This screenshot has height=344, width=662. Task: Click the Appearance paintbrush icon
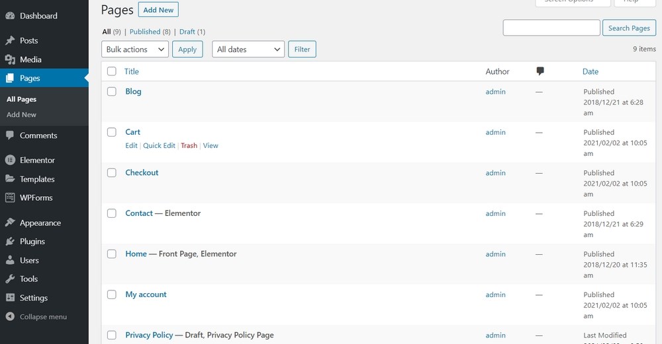click(10, 223)
